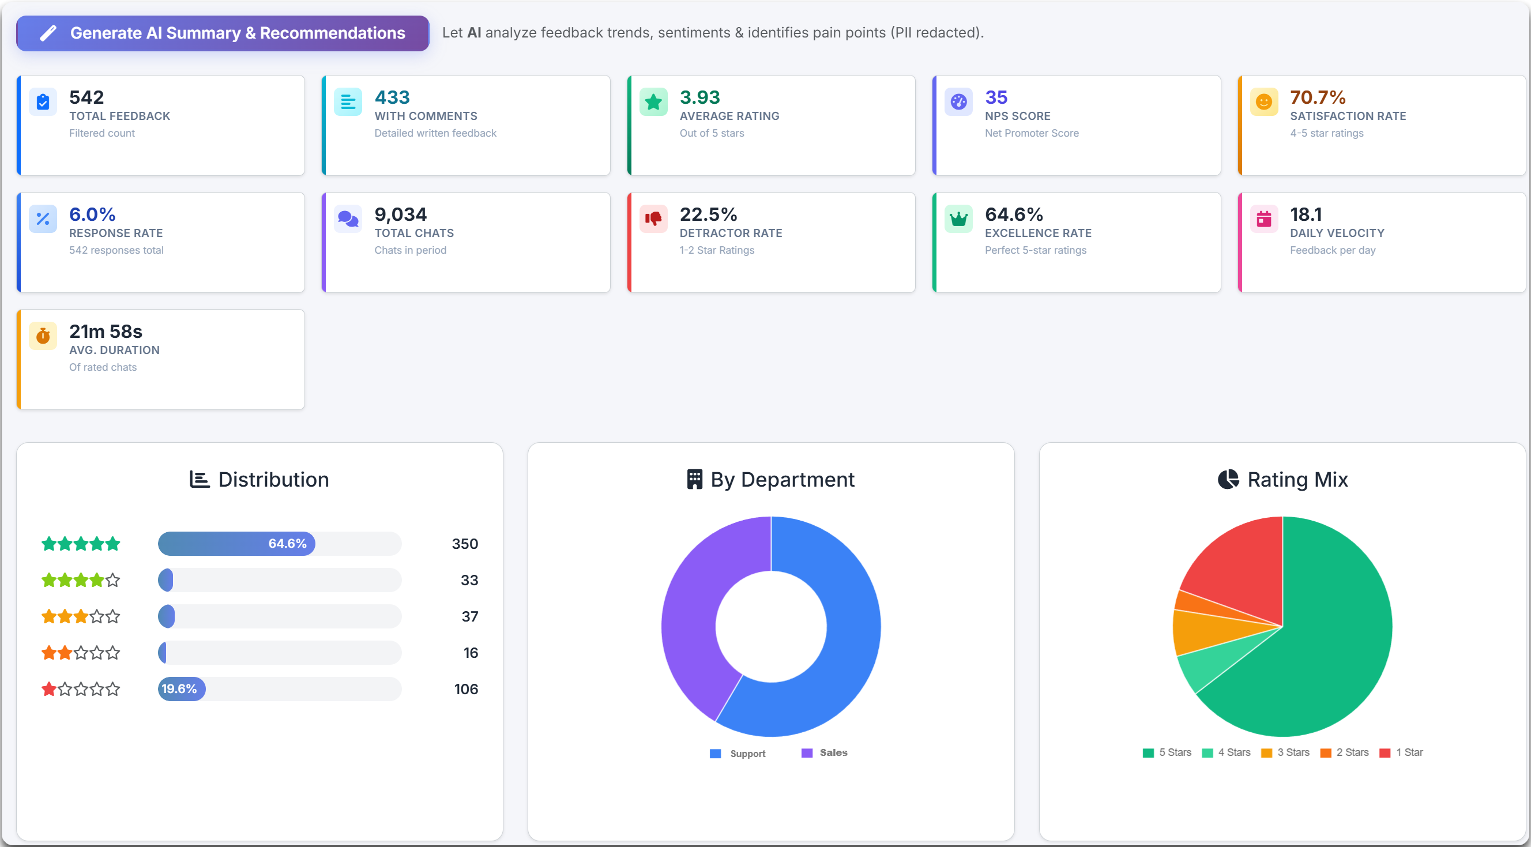Viewport: 1531px width, 847px height.
Task: Click the clipboard icon on Total Feedback card
Action: 43,102
